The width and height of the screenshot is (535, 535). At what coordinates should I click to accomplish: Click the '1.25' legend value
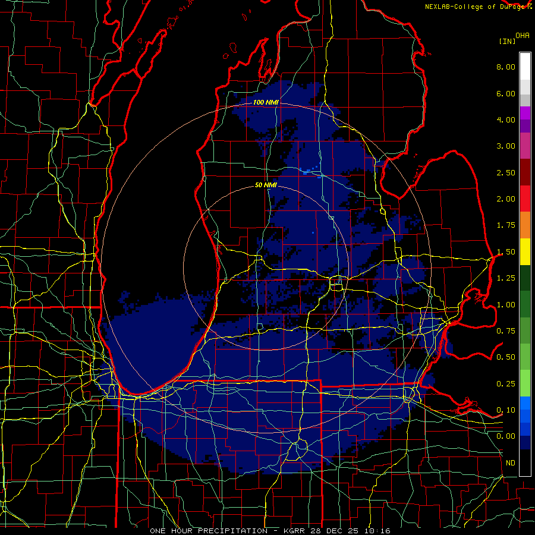tap(506, 278)
